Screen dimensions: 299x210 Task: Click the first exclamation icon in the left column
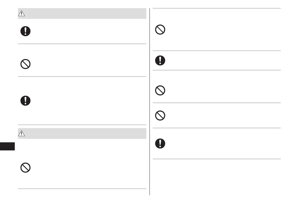25,31
